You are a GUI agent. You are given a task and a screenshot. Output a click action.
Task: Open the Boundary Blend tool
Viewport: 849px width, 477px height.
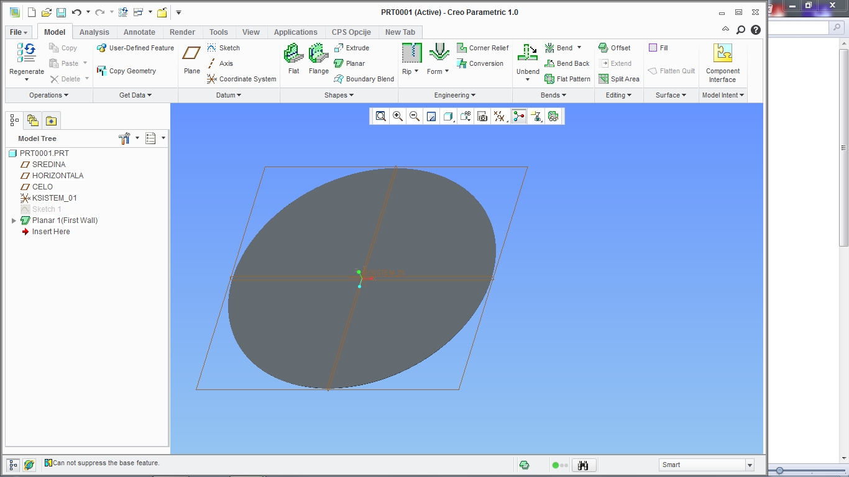[364, 79]
